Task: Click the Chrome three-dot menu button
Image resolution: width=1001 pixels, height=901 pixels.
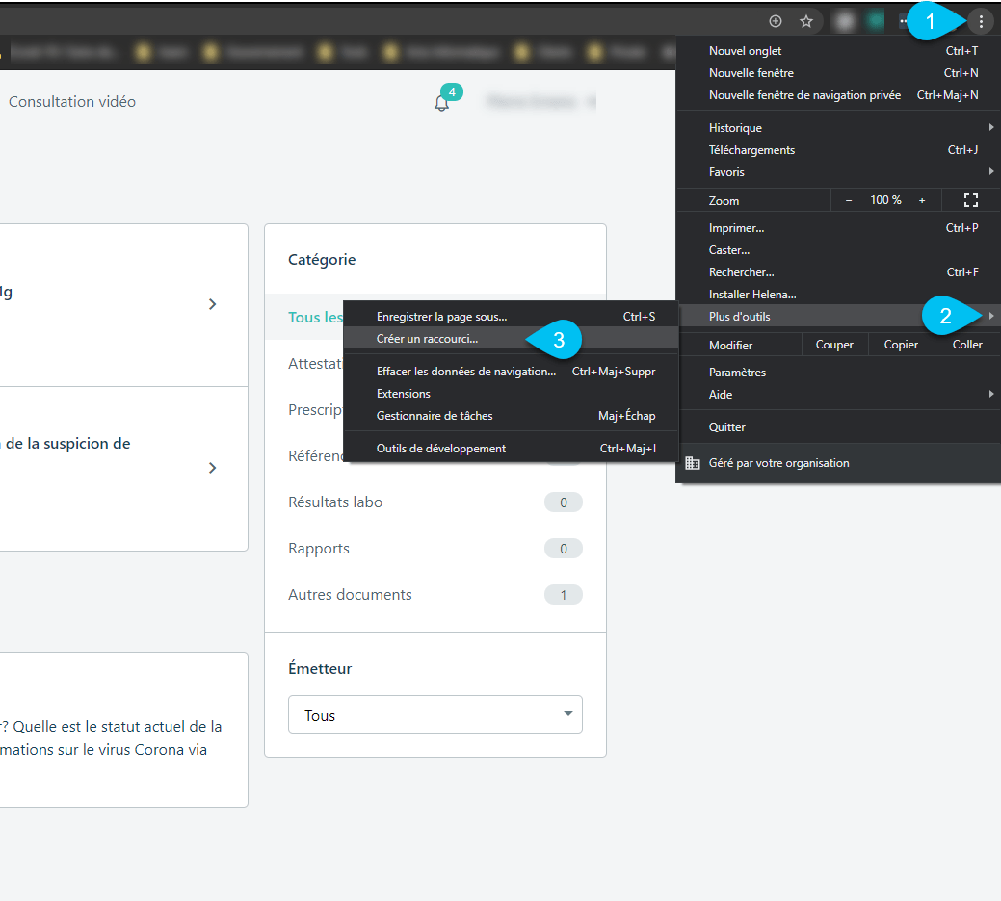Action: tap(981, 21)
